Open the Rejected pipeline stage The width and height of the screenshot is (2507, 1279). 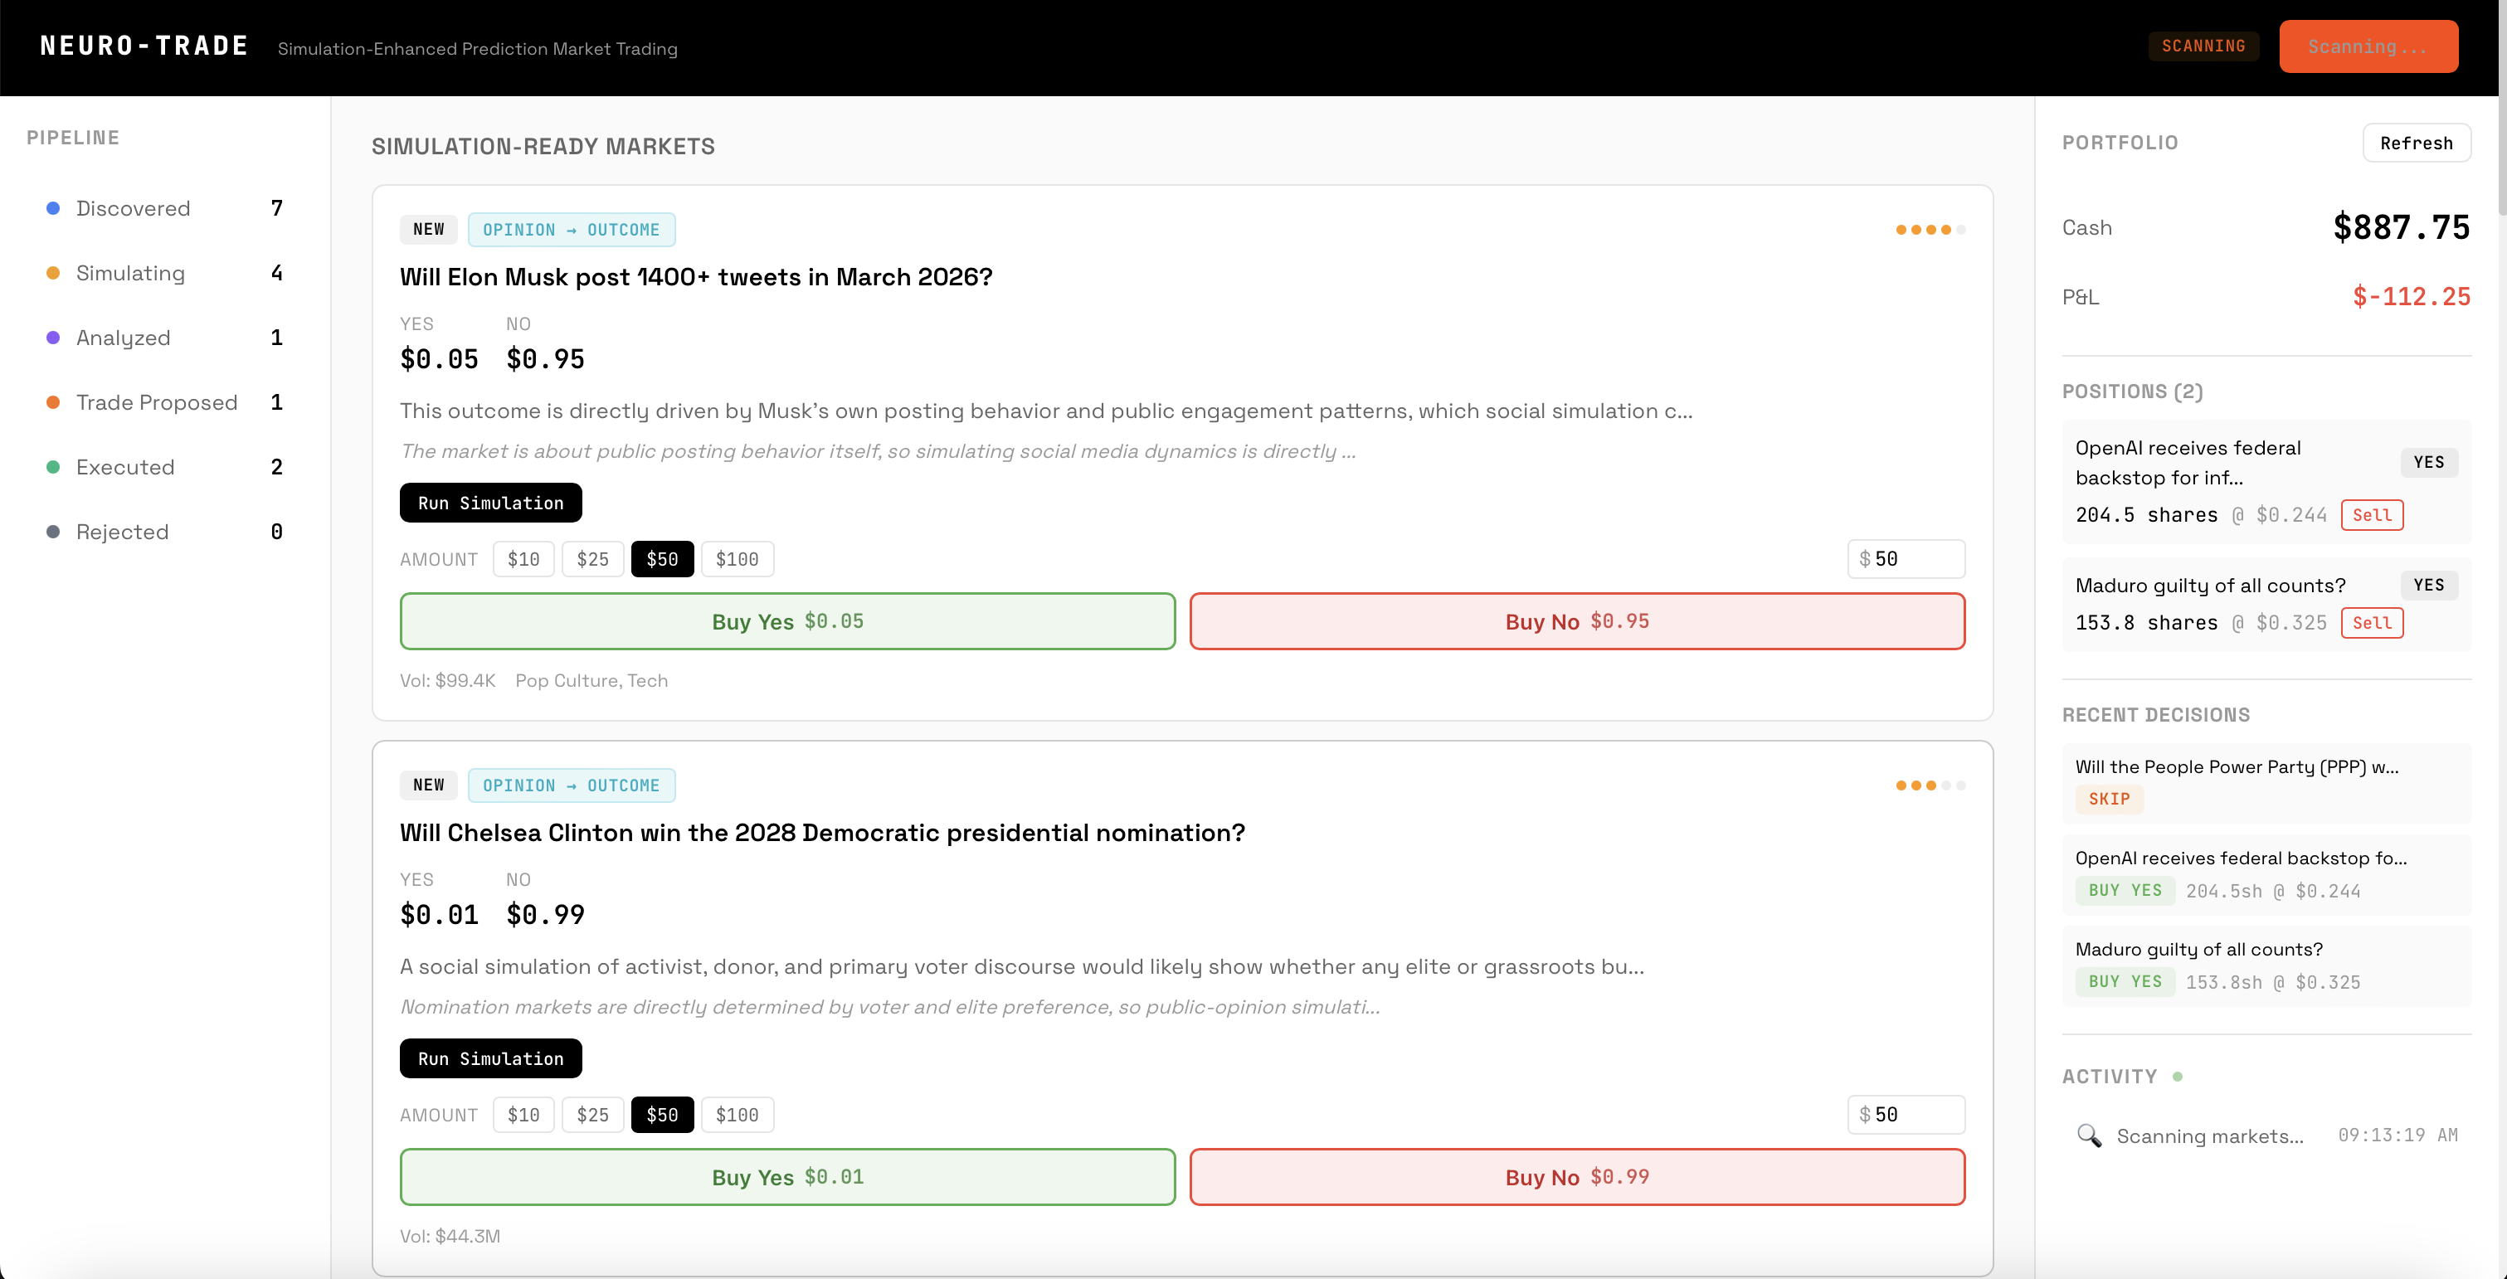[x=123, y=533]
